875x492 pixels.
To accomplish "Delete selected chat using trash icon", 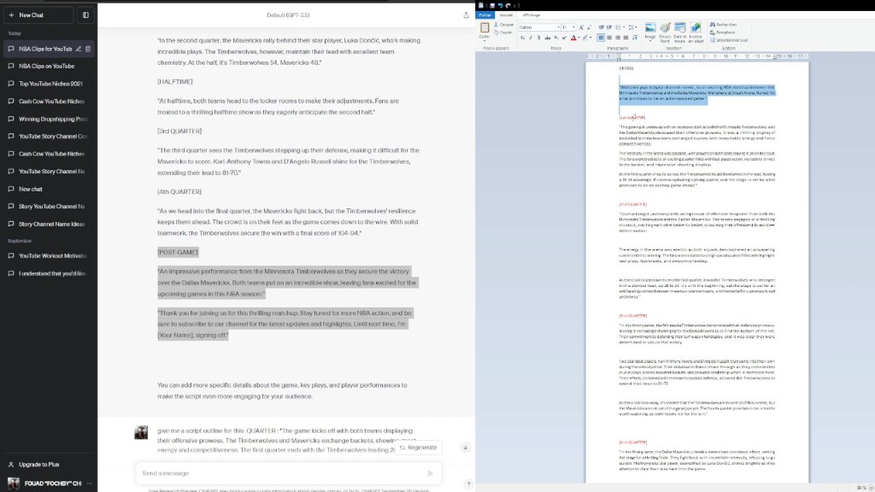I will click(x=88, y=49).
